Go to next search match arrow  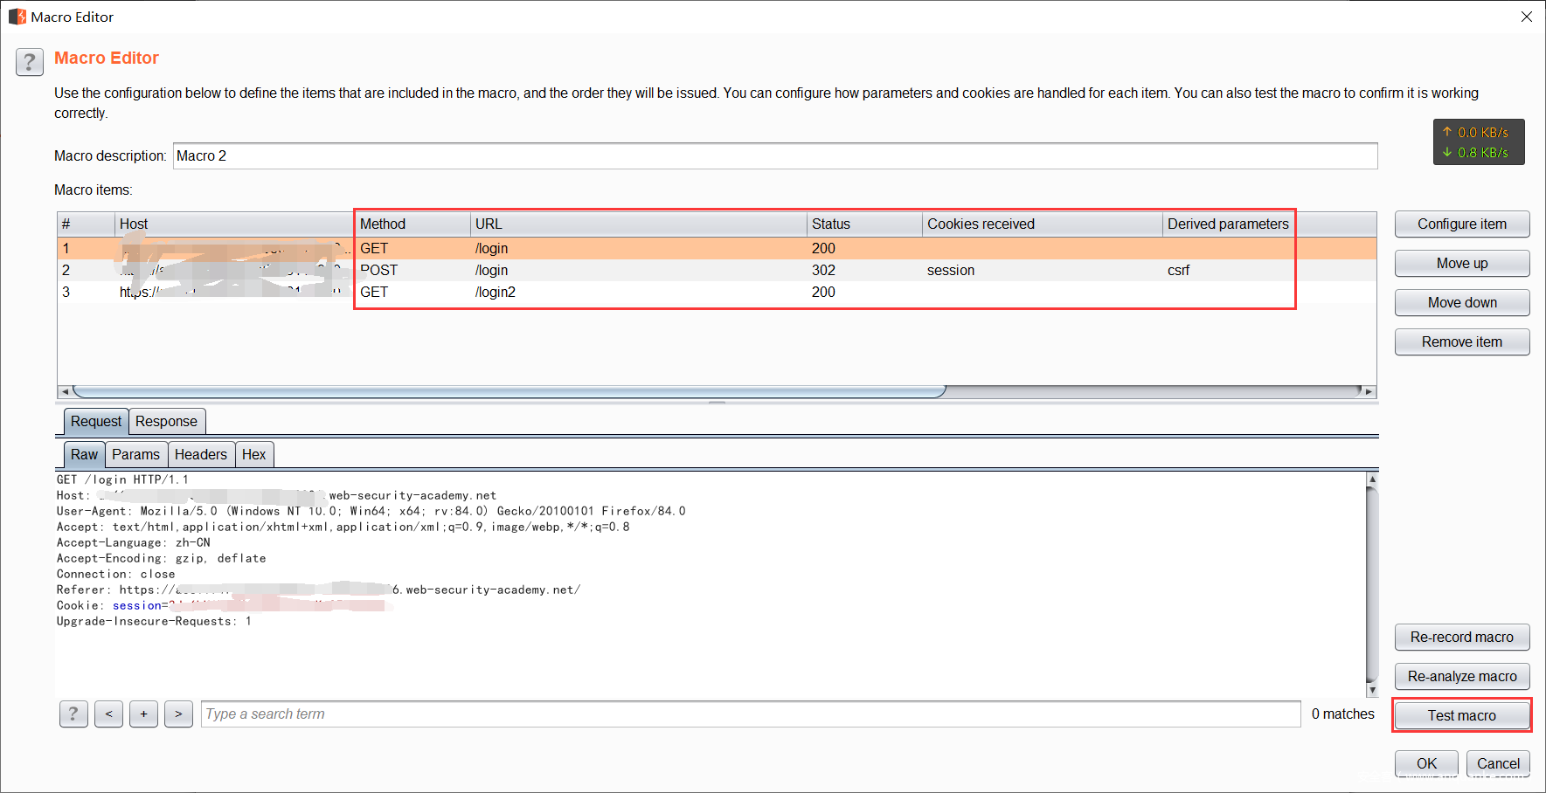[x=178, y=714]
